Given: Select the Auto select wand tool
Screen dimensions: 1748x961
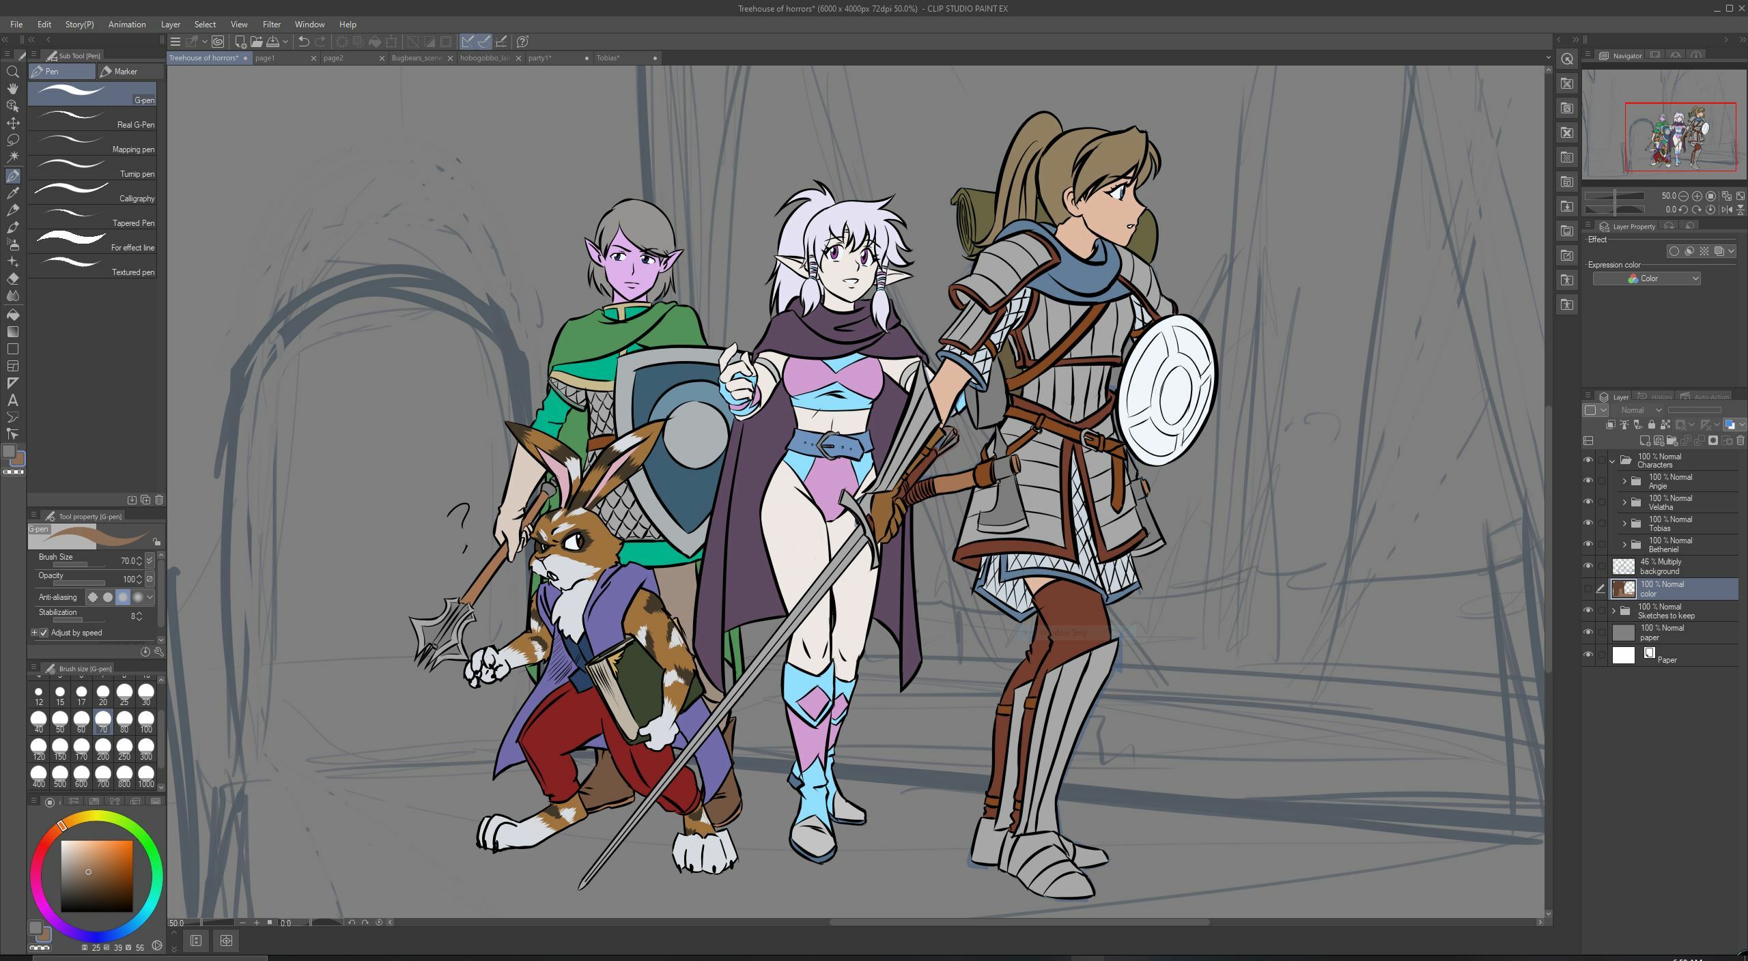Looking at the screenshot, I should pyautogui.click(x=12, y=157).
